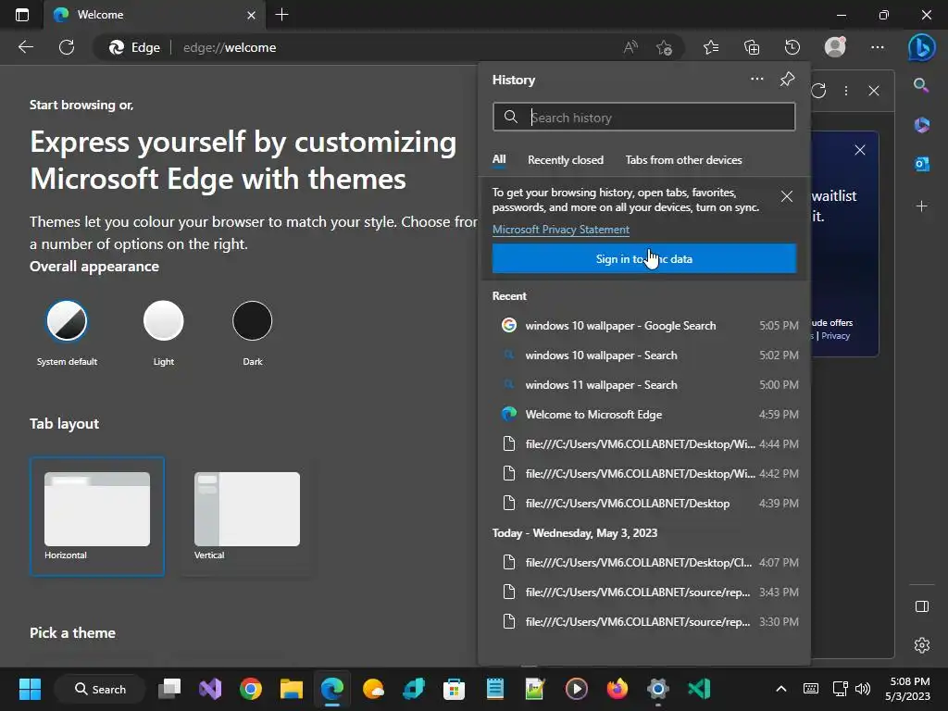Open Outlook icon in the sidebar
Image resolution: width=948 pixels, height=711 pixels.
pyautogui.click(x=921, y=164)
